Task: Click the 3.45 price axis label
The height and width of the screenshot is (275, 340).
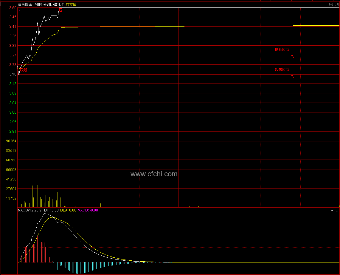Action: click(13, 17)
